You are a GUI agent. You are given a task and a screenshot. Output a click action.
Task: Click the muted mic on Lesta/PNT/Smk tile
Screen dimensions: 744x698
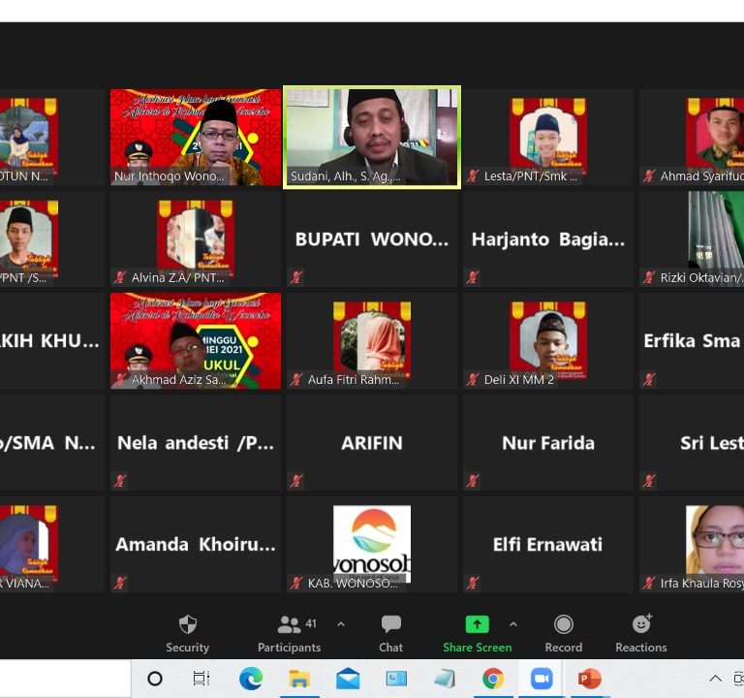(x=473, y=176)
